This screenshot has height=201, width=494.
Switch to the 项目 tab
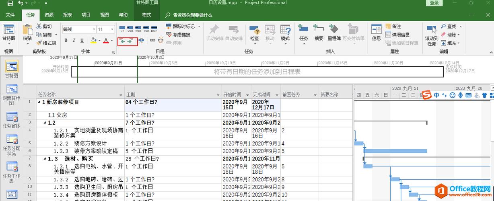pos(86,15)
